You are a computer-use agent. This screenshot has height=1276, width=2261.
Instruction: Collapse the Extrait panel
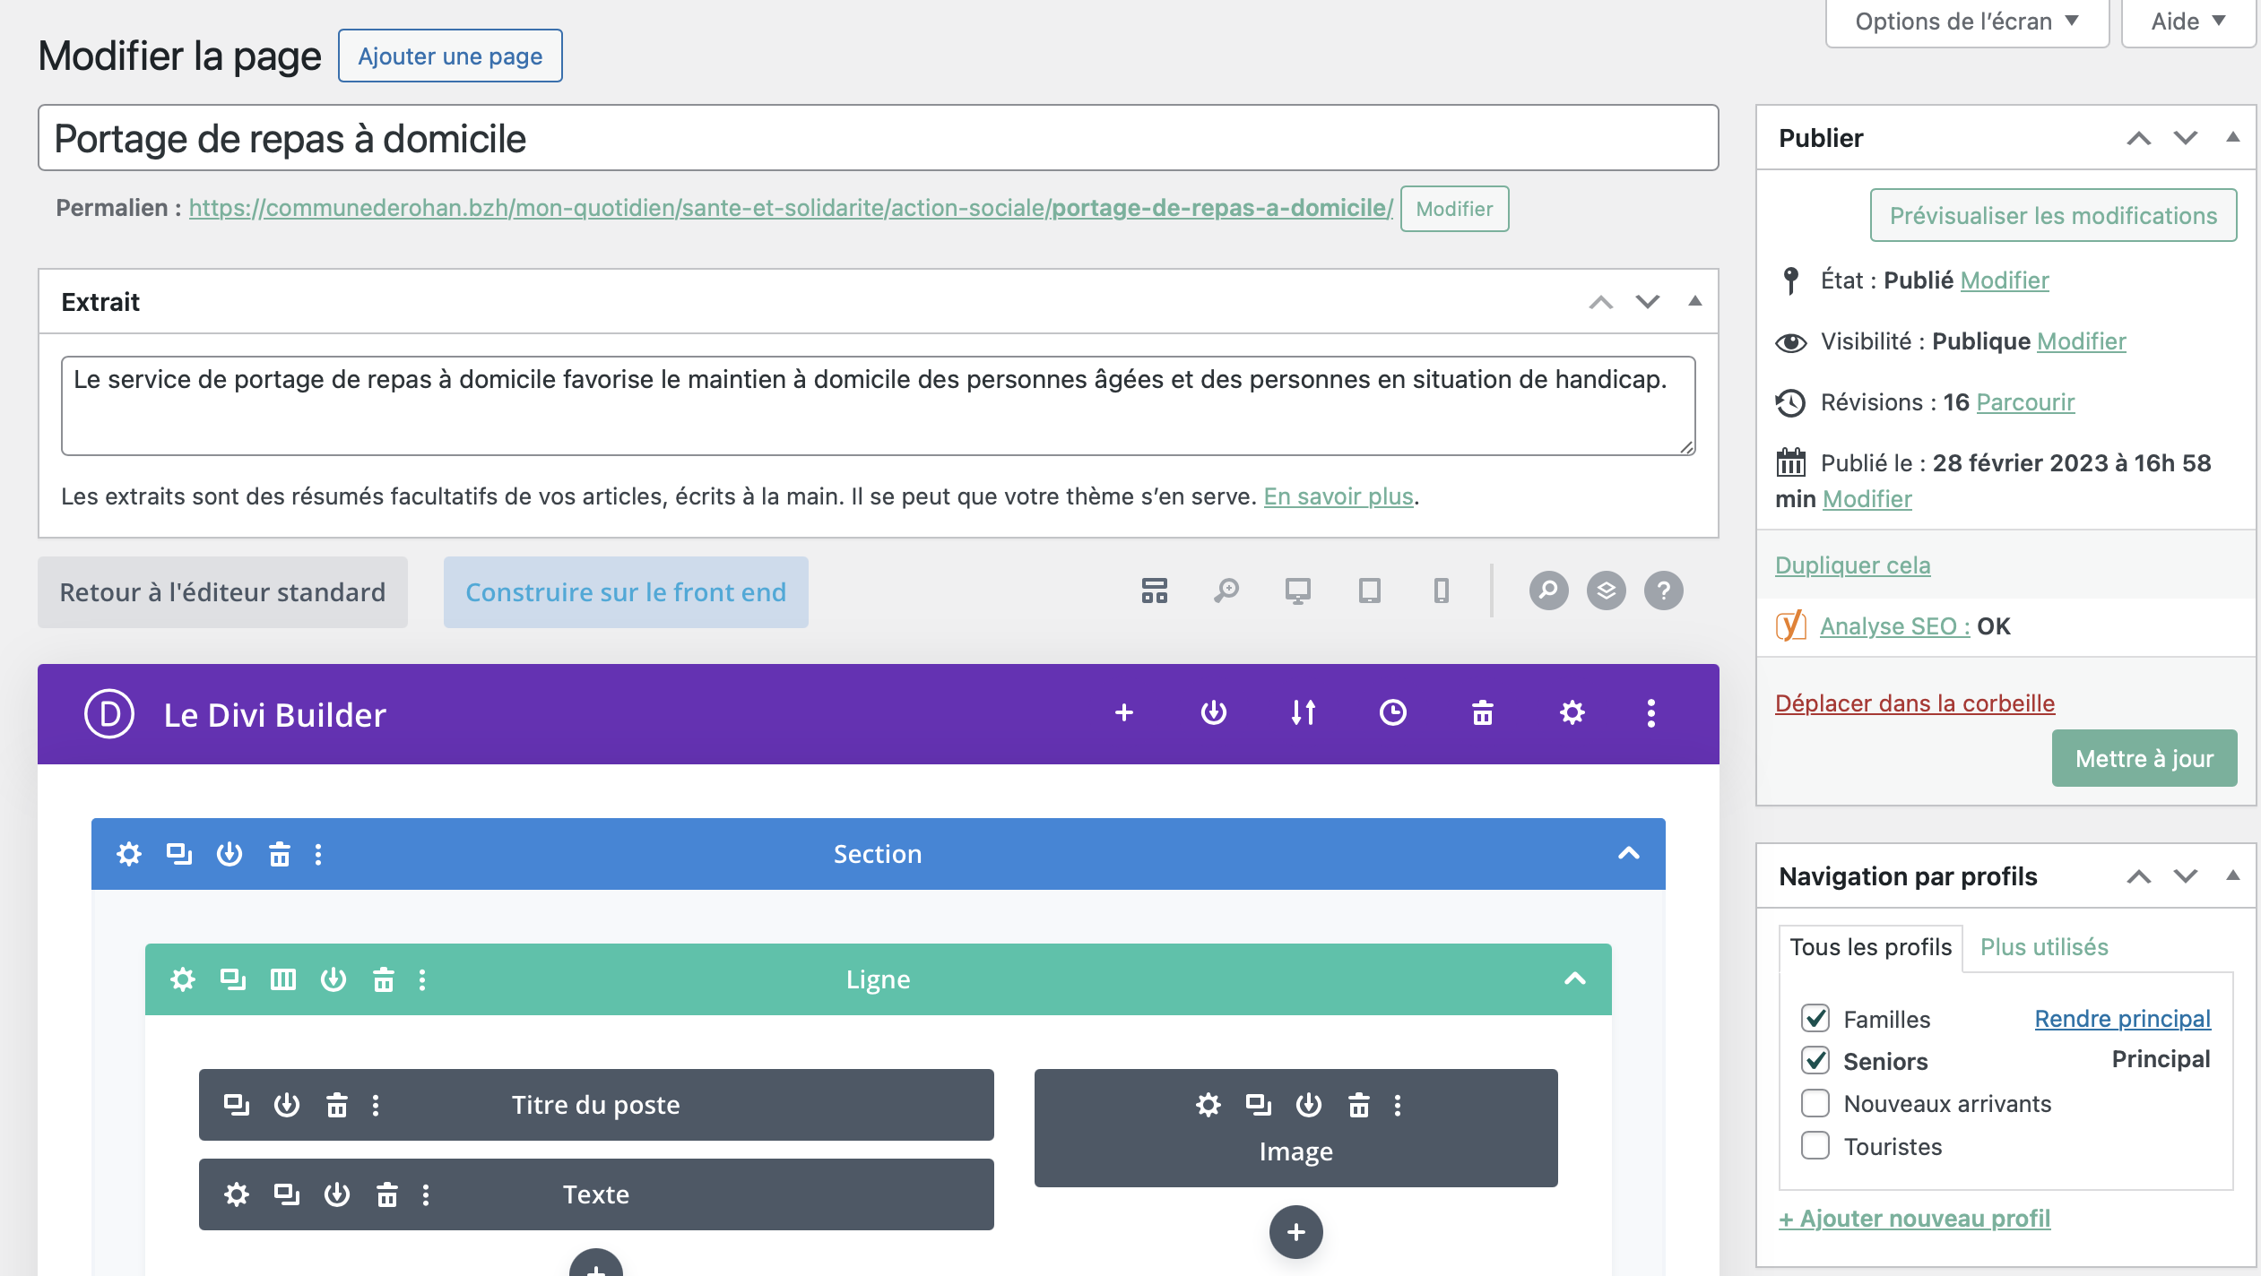(1694, 302)
